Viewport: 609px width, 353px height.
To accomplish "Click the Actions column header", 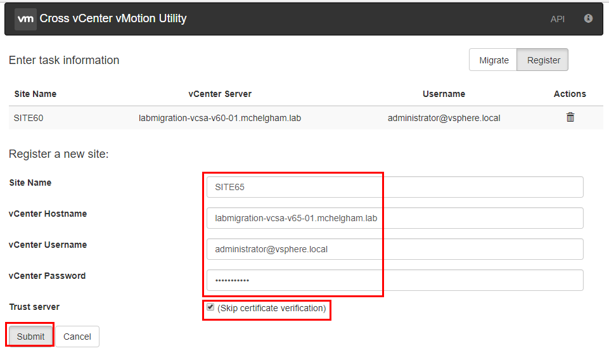I will point(570,94).
